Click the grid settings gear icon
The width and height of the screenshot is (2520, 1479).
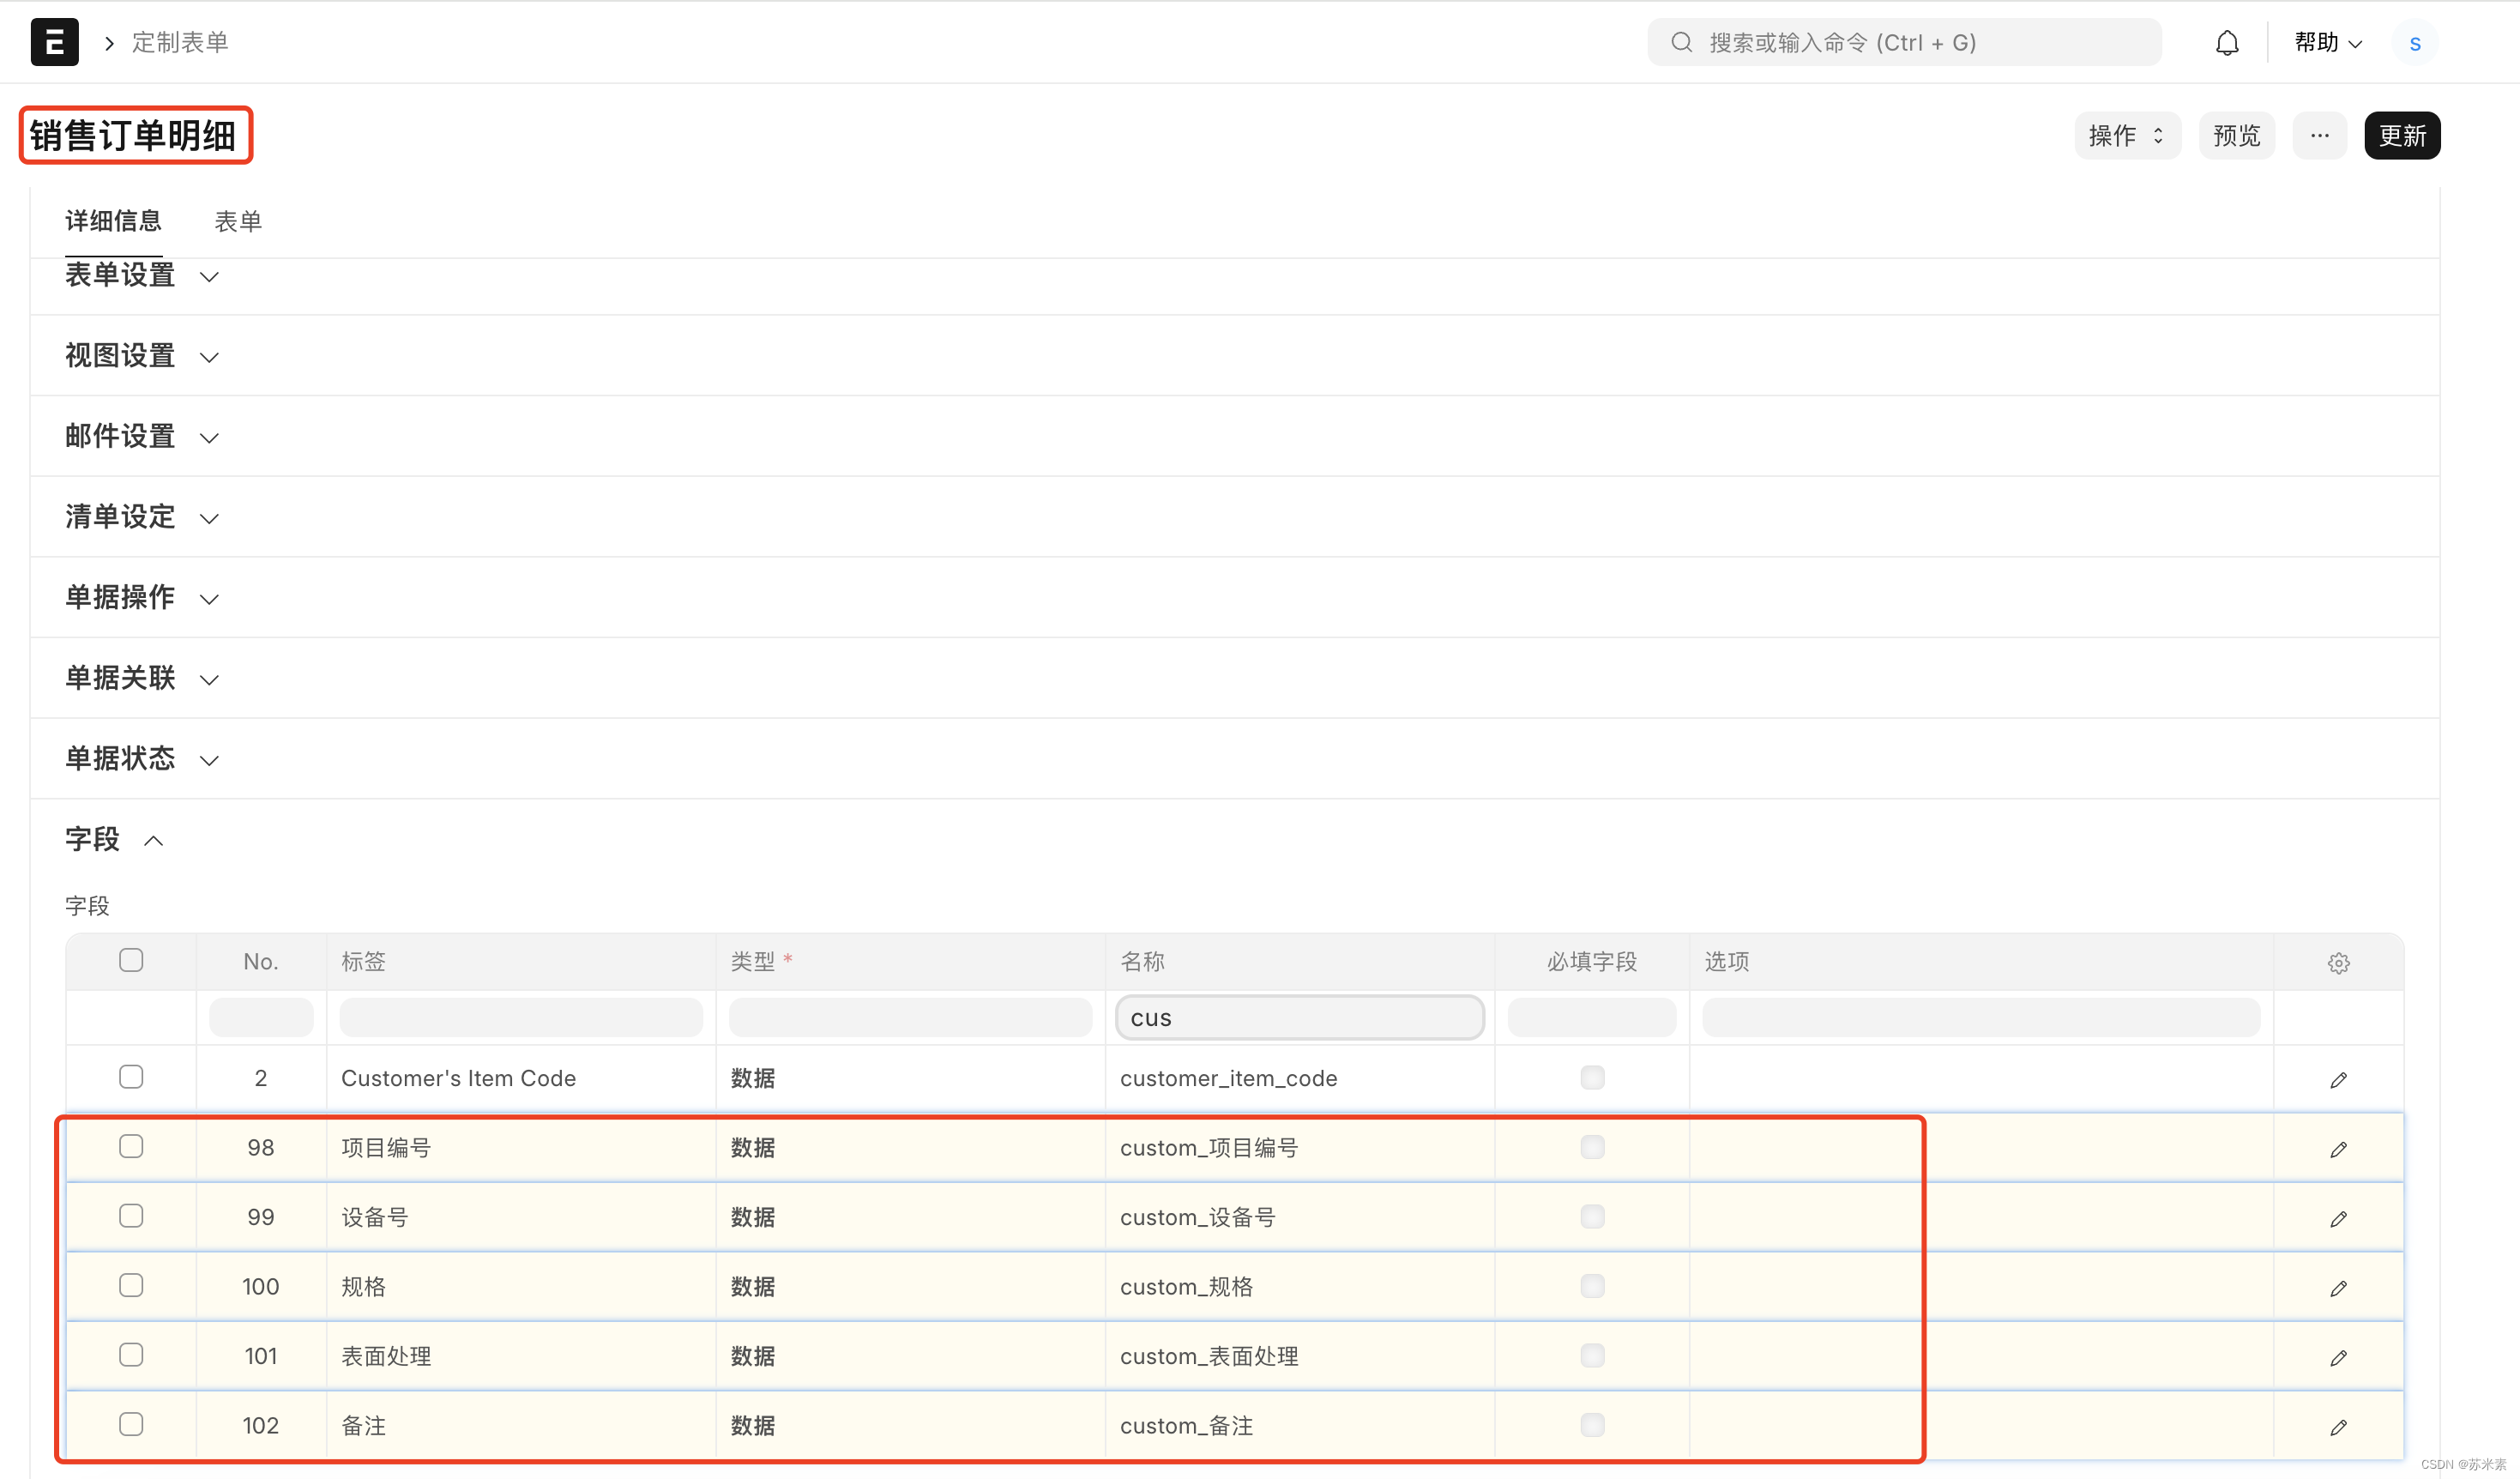[2337, 962]
